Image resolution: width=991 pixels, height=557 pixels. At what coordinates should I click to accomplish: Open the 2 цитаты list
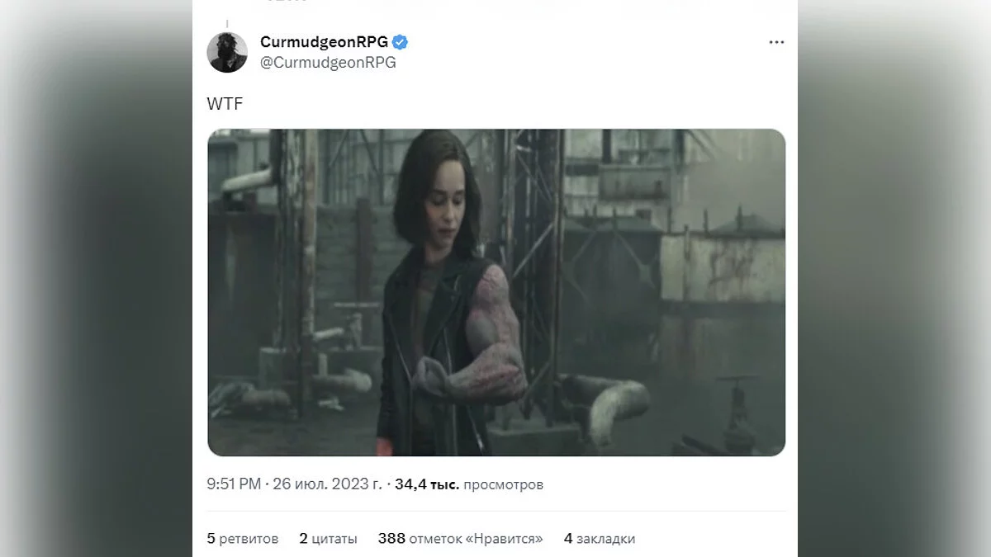[x=328, y=538]
